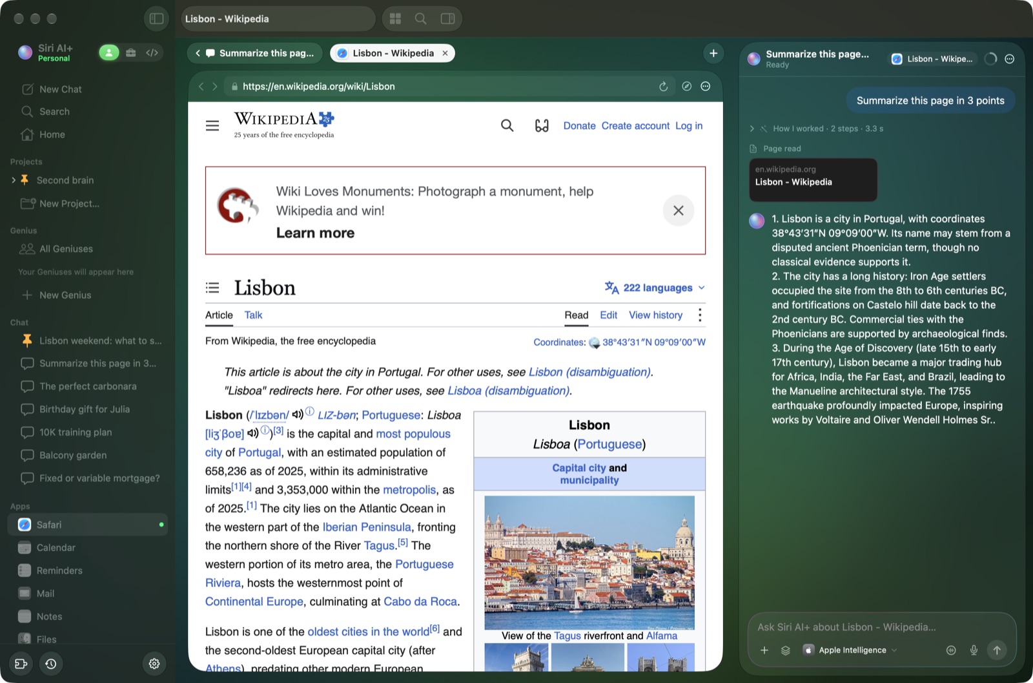Expand the Second brain project
This screenshot has width=1033, height=683.
(14, 180)
